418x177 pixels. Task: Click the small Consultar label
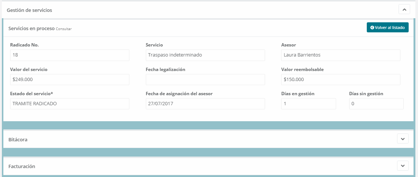[64, 29]
